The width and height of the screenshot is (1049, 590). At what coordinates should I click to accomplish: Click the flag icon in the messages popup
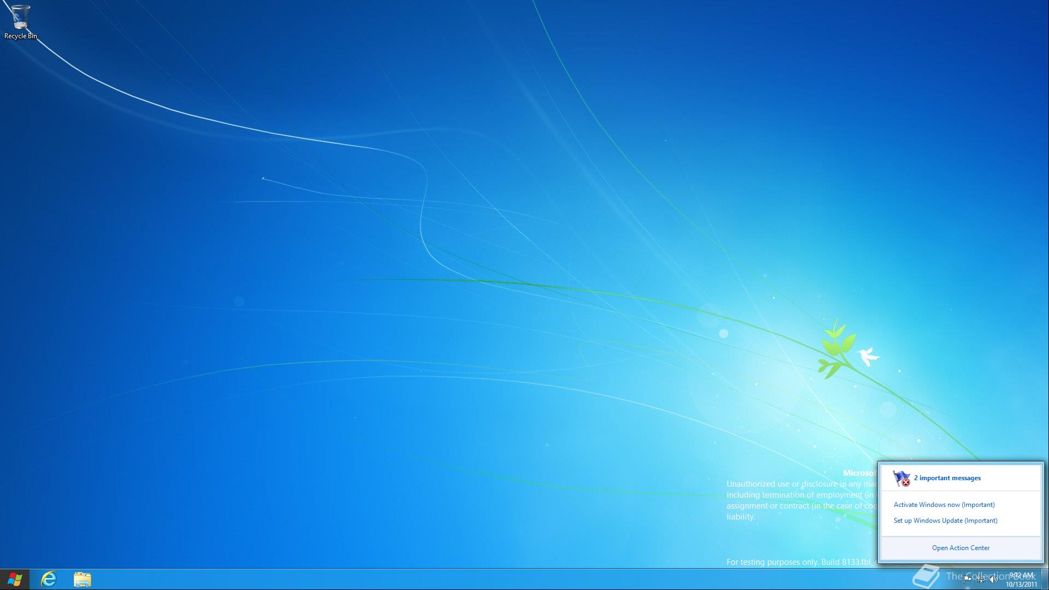(901, 478)
